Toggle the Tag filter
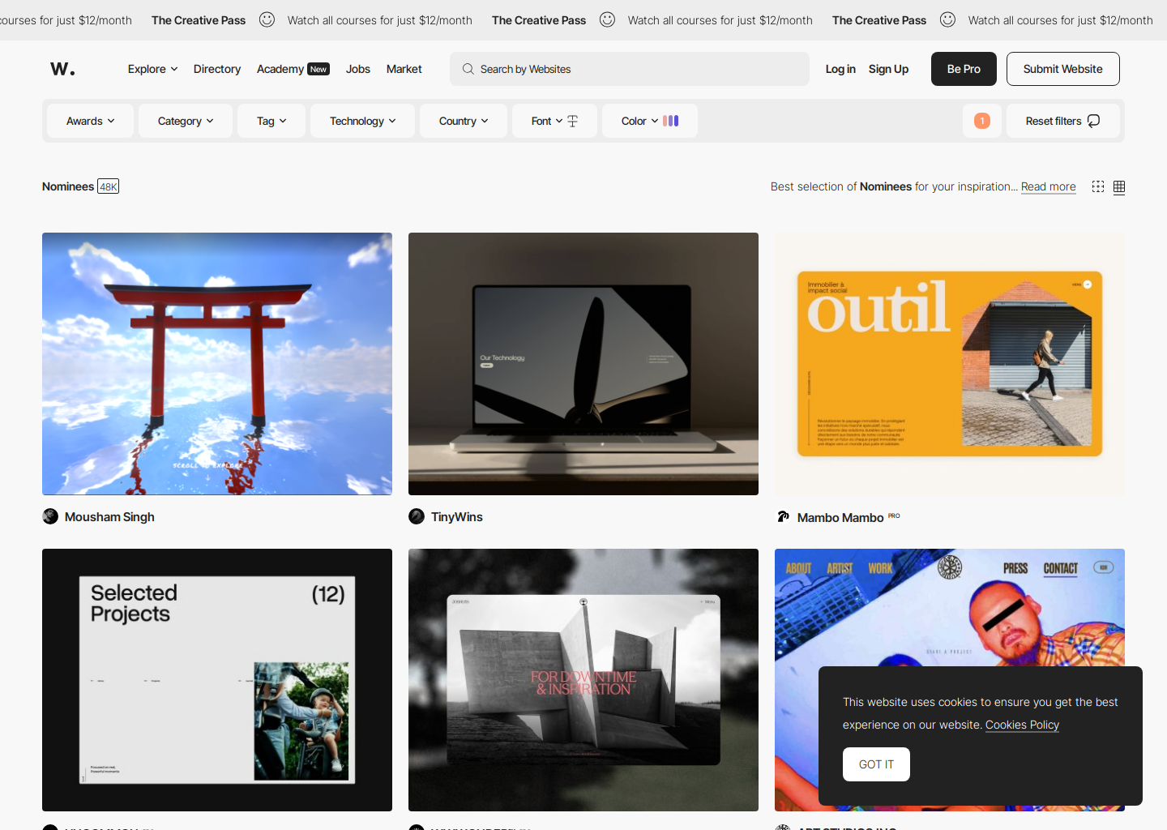The image size is (1167, 830). (271, 120)
